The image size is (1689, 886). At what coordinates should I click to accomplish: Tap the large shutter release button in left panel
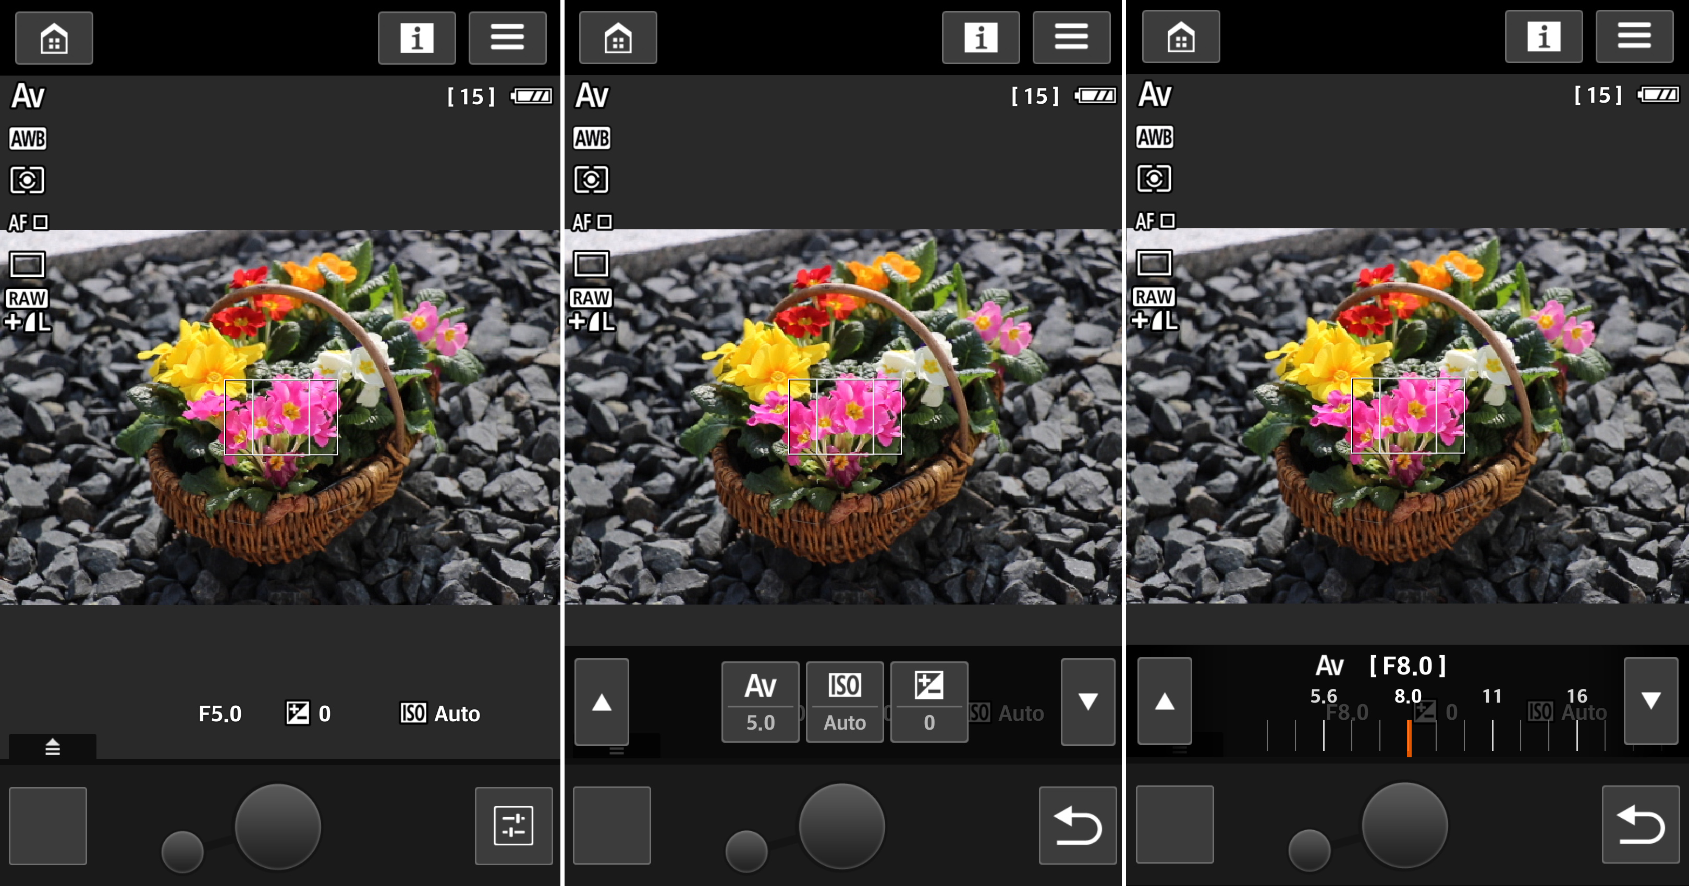click(278, 827)
